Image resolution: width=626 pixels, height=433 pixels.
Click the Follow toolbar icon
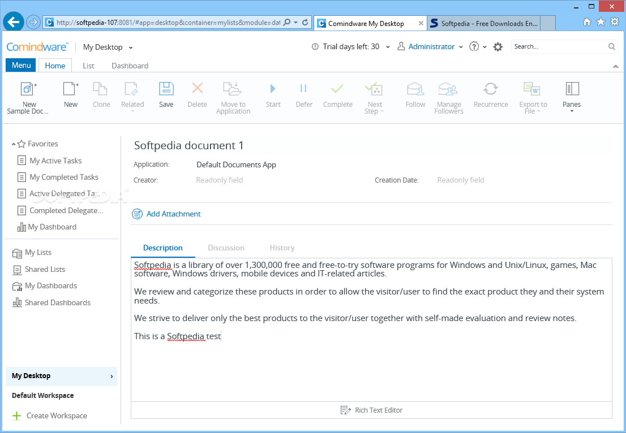tap(415, 89)
